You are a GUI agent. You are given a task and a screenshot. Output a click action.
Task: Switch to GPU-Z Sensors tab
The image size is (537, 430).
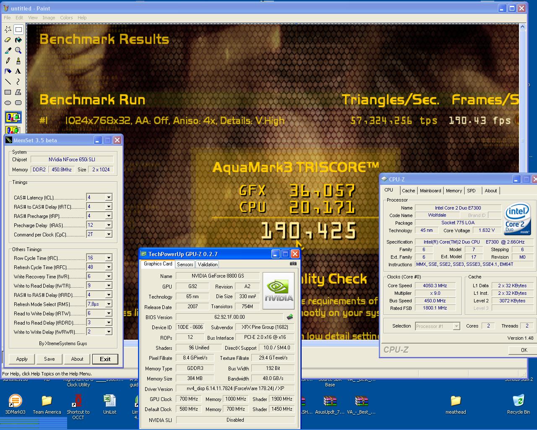pyautogui.click(x=185, y=265)
